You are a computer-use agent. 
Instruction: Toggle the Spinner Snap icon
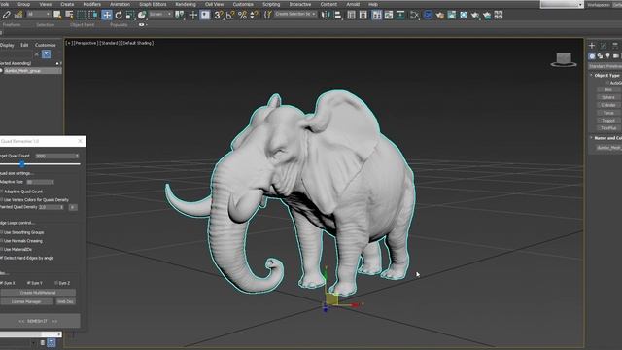pyautogui.click(x=255, y=16)
